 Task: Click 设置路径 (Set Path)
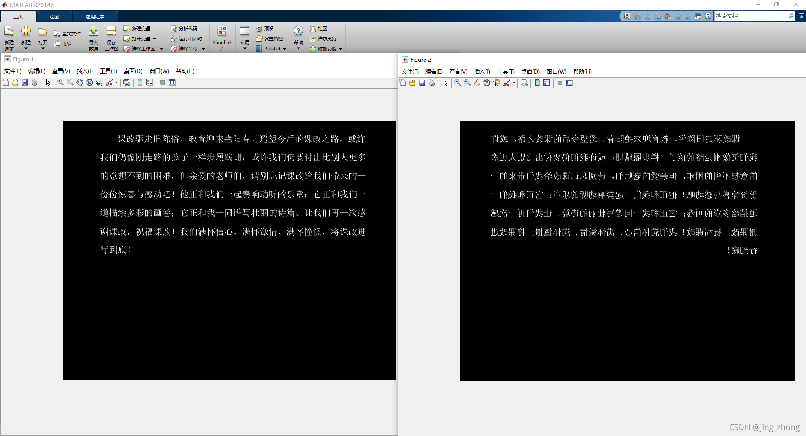[x=269, y=39]
